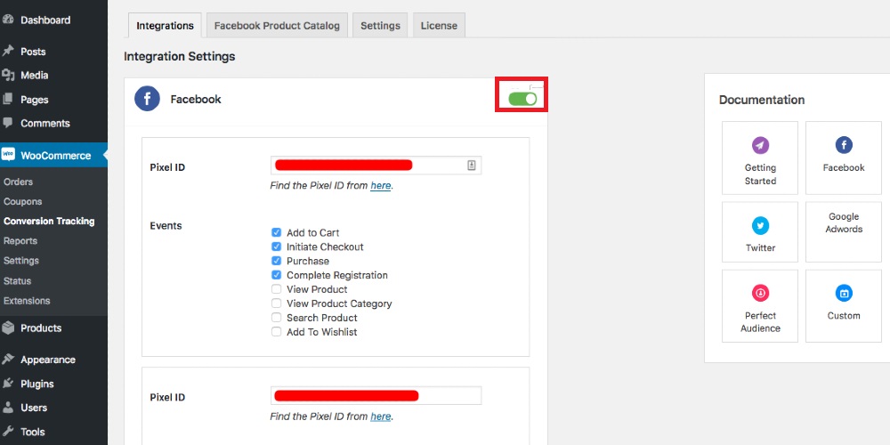The height and width of the screenshot is (445, 890).
Task: Click the autofill icon inside first Pixel ID field
Action: pos(471,166)
